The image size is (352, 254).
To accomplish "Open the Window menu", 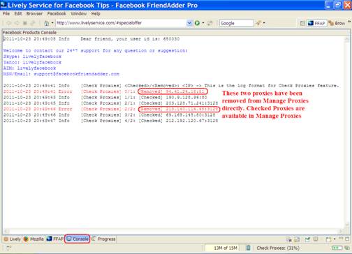I will pyautogui.click(x=79, y=14).
